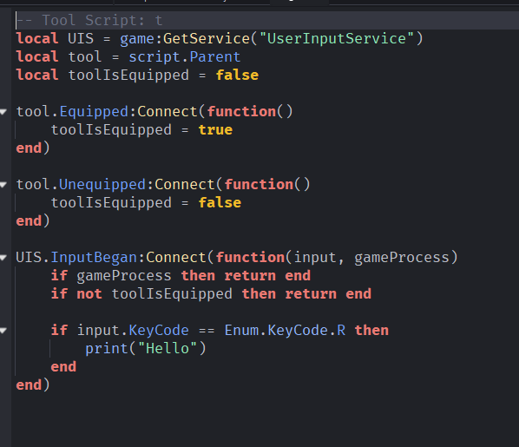Place cursor on "UserInputService" string
Screen dimensions: 519x447
[x=336, y=39]
